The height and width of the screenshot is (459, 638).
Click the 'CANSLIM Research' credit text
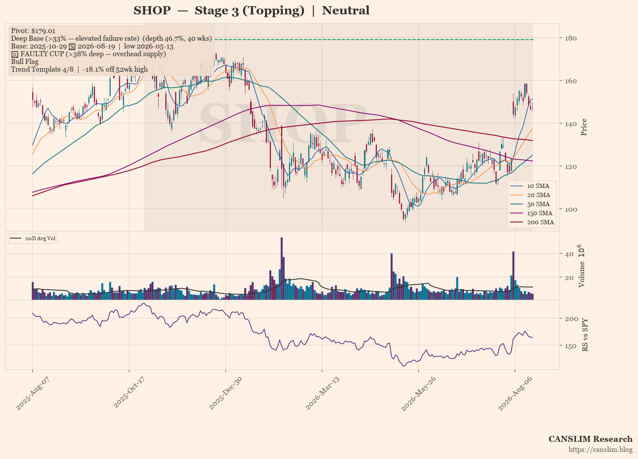coord(590,439)
